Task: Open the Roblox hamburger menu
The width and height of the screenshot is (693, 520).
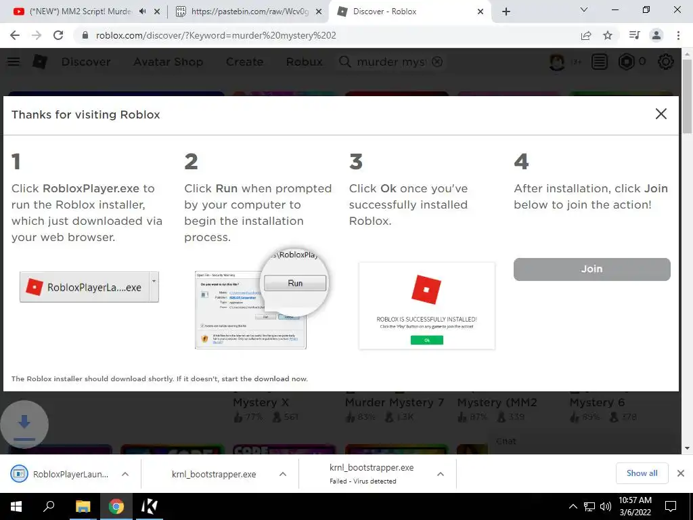Action: (14, 62)
